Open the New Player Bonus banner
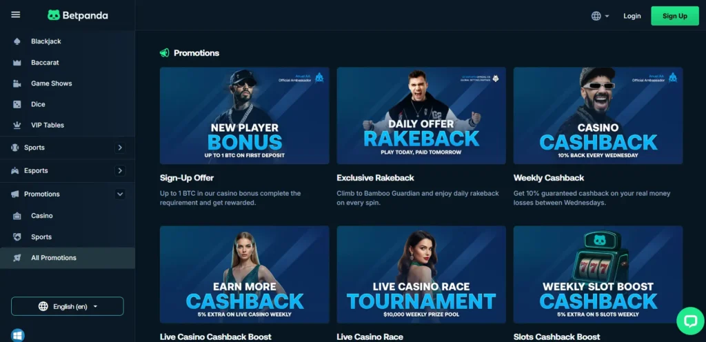 [245, 116]
